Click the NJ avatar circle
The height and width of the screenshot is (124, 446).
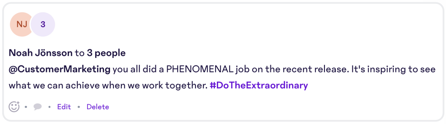21,24
